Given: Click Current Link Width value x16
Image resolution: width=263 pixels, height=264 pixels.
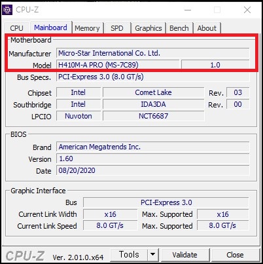Looking at the screenshot, I should pos(110,214).
